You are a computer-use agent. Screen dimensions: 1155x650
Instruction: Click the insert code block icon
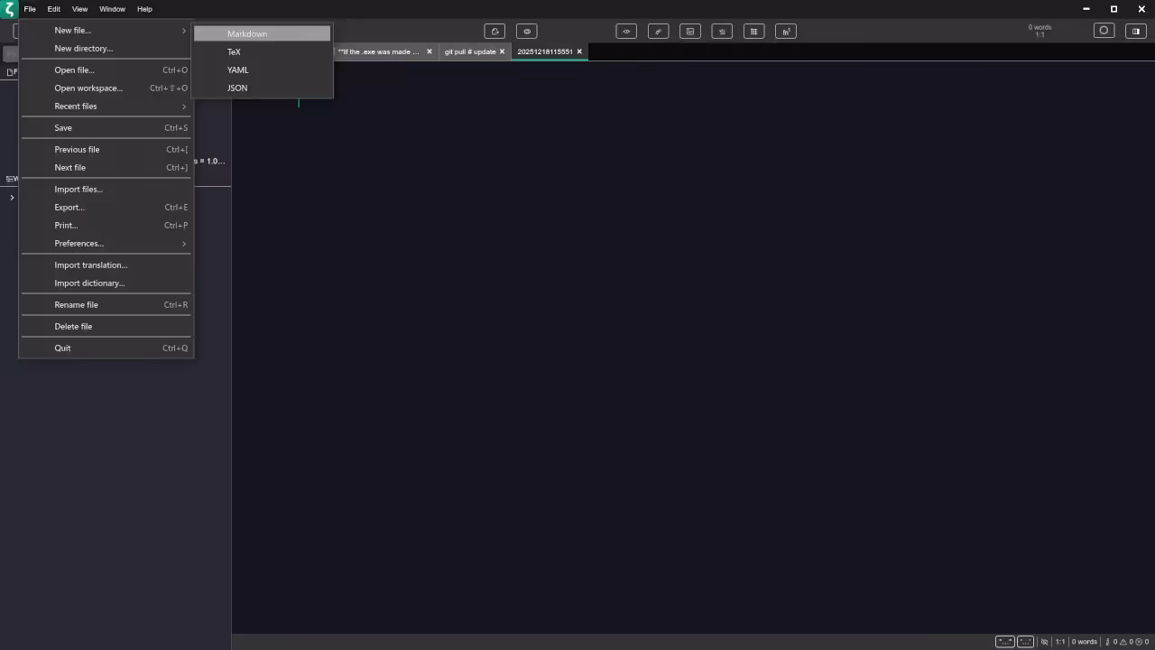tap(626, 32)
